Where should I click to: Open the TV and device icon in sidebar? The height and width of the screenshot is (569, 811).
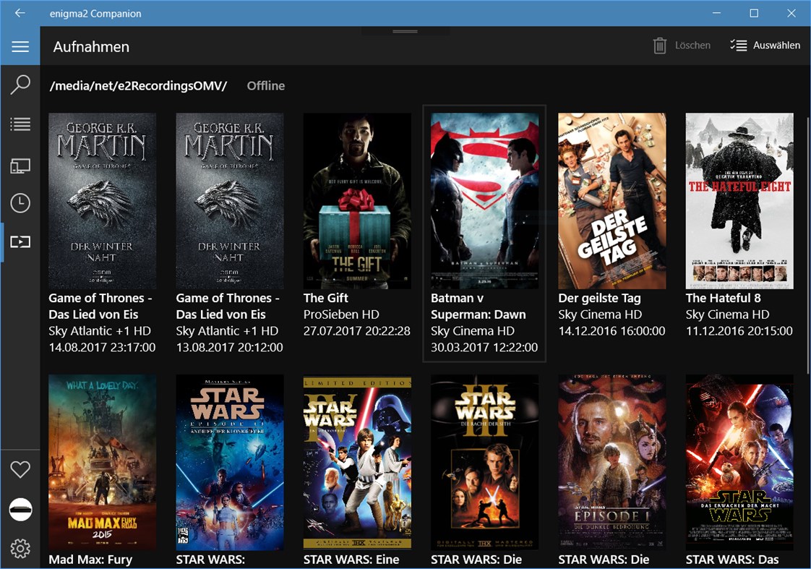(x=20, y=166)
